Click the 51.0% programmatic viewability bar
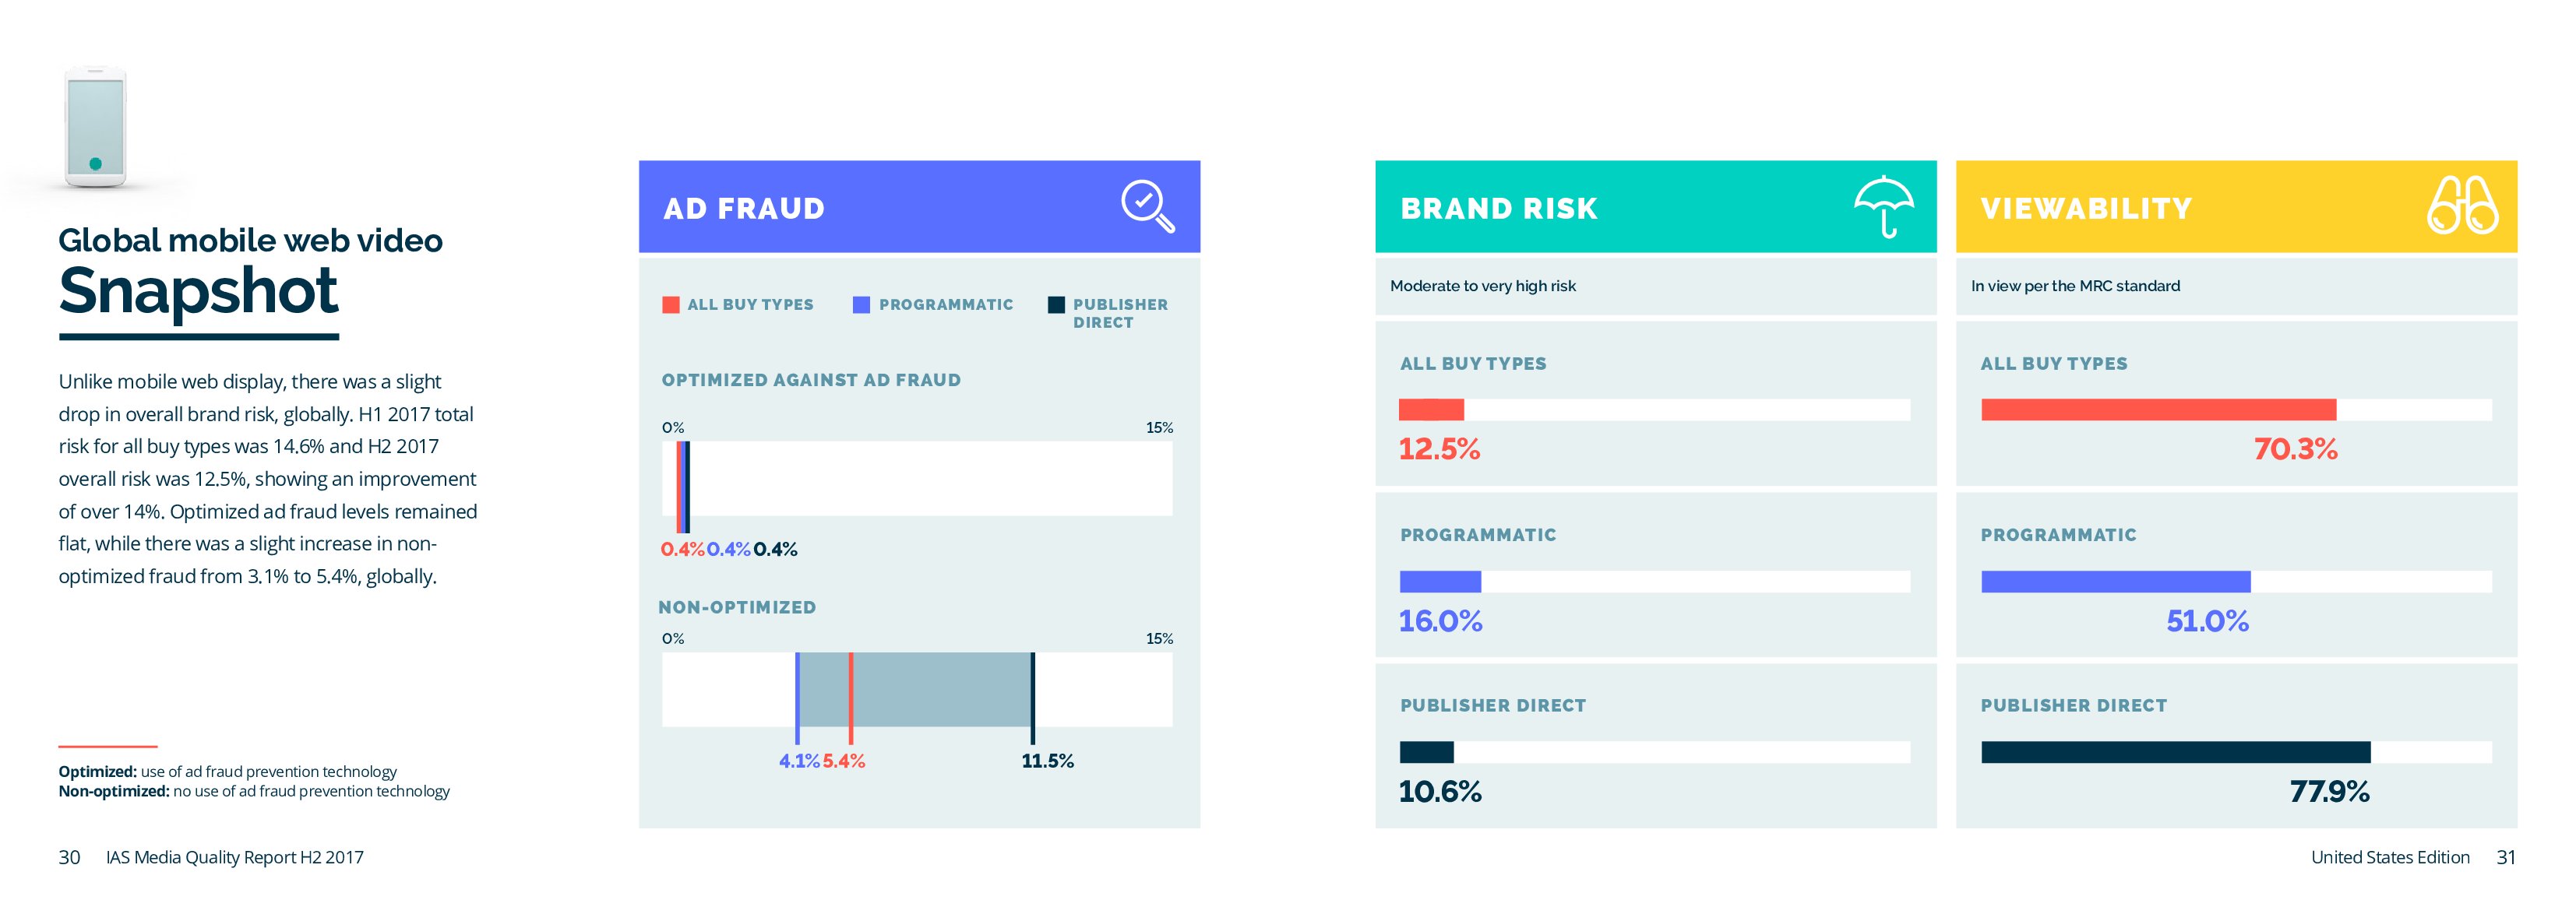The height and width of the screenshot is (907, 2576). (2115, 582)
